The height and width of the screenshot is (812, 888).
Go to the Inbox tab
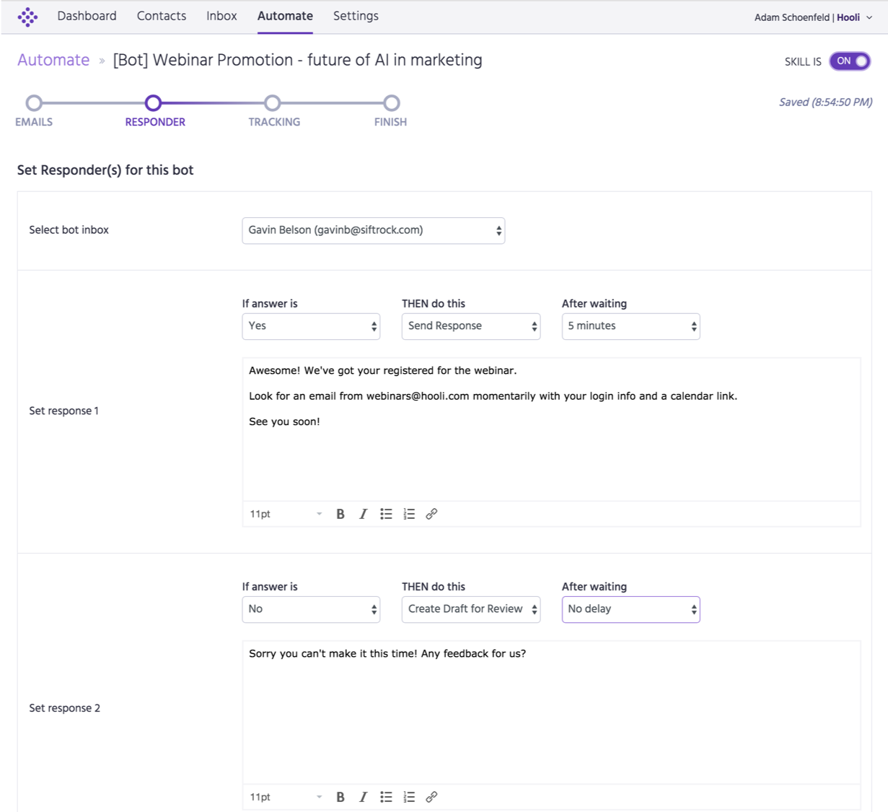click(x=221, y=16)
